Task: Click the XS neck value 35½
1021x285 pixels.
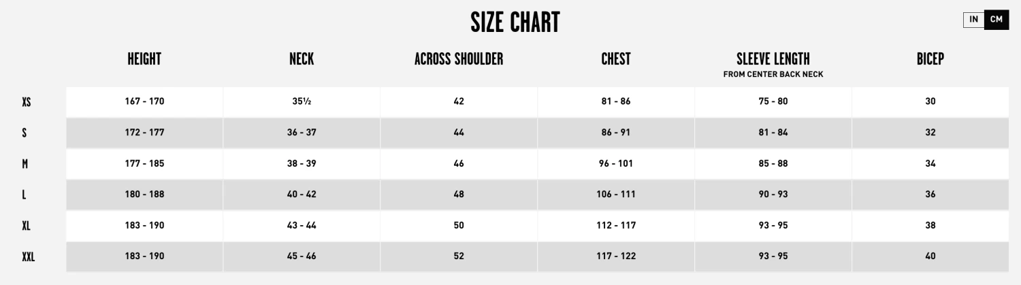Action: point(302,101)
